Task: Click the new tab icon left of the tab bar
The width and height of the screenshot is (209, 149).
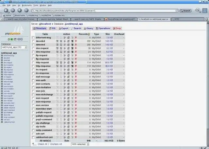Action: (2, 19)
